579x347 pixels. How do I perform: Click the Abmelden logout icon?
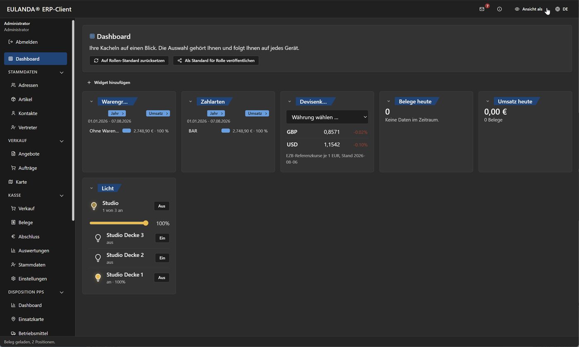coord(11,42)
